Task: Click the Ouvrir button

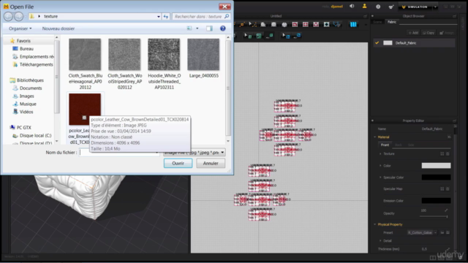Action: click(178, 163)
